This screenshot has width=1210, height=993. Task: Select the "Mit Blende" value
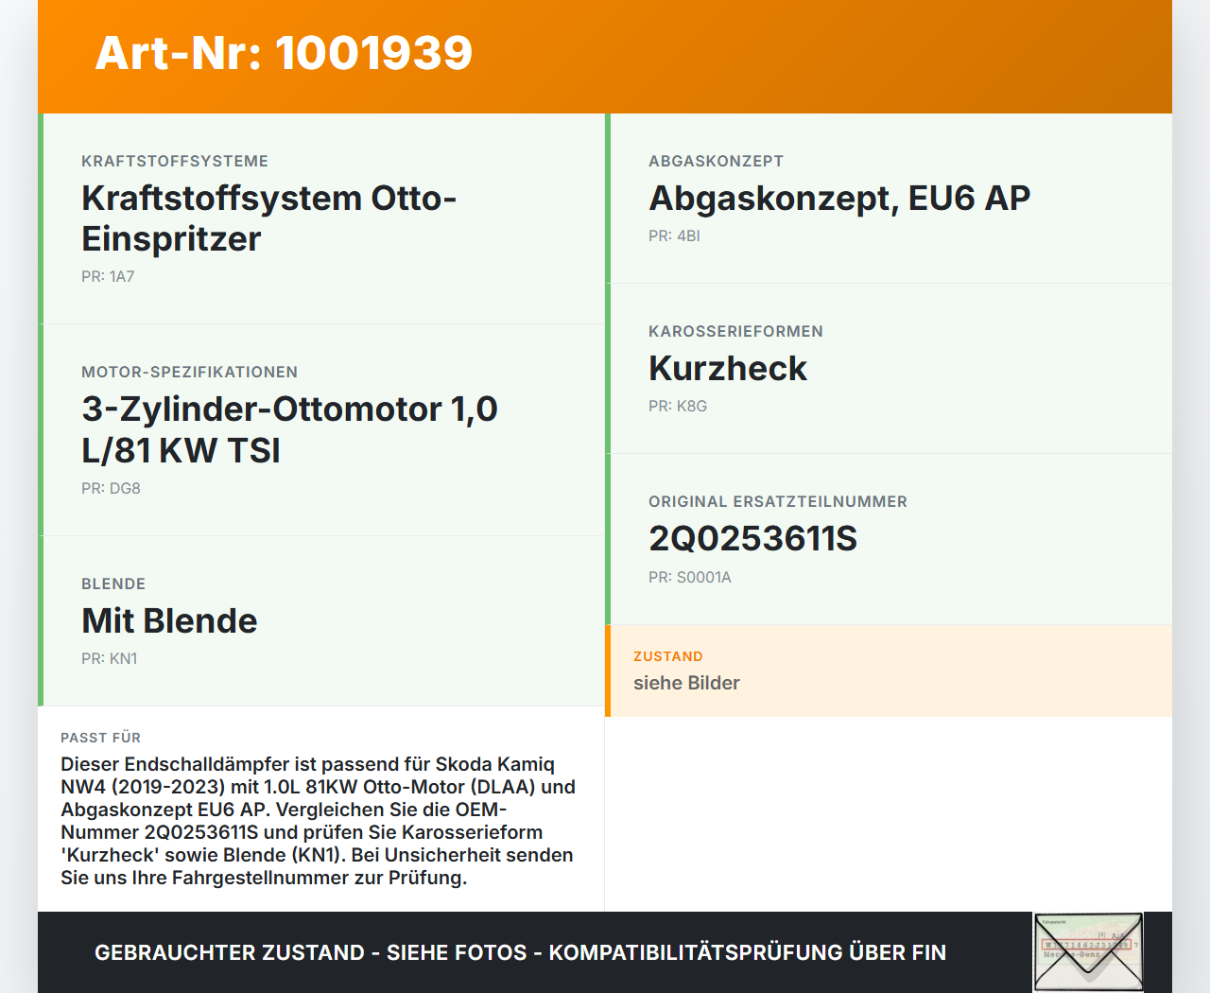point(169,620)
